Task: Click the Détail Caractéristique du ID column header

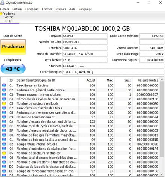Action: pyautogui.click(x=47, y=80)
